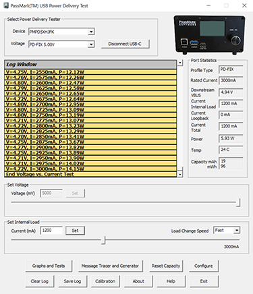This screenshot has height=294, width=253.
Task: Select log row I=2900mA, P=13.82W
Action: tap(90, 148)
